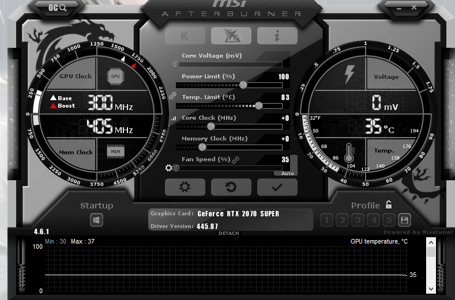Toggle Auto fan speed mode
This screenshot has width=455, height=300.
[x=287, y=173]
